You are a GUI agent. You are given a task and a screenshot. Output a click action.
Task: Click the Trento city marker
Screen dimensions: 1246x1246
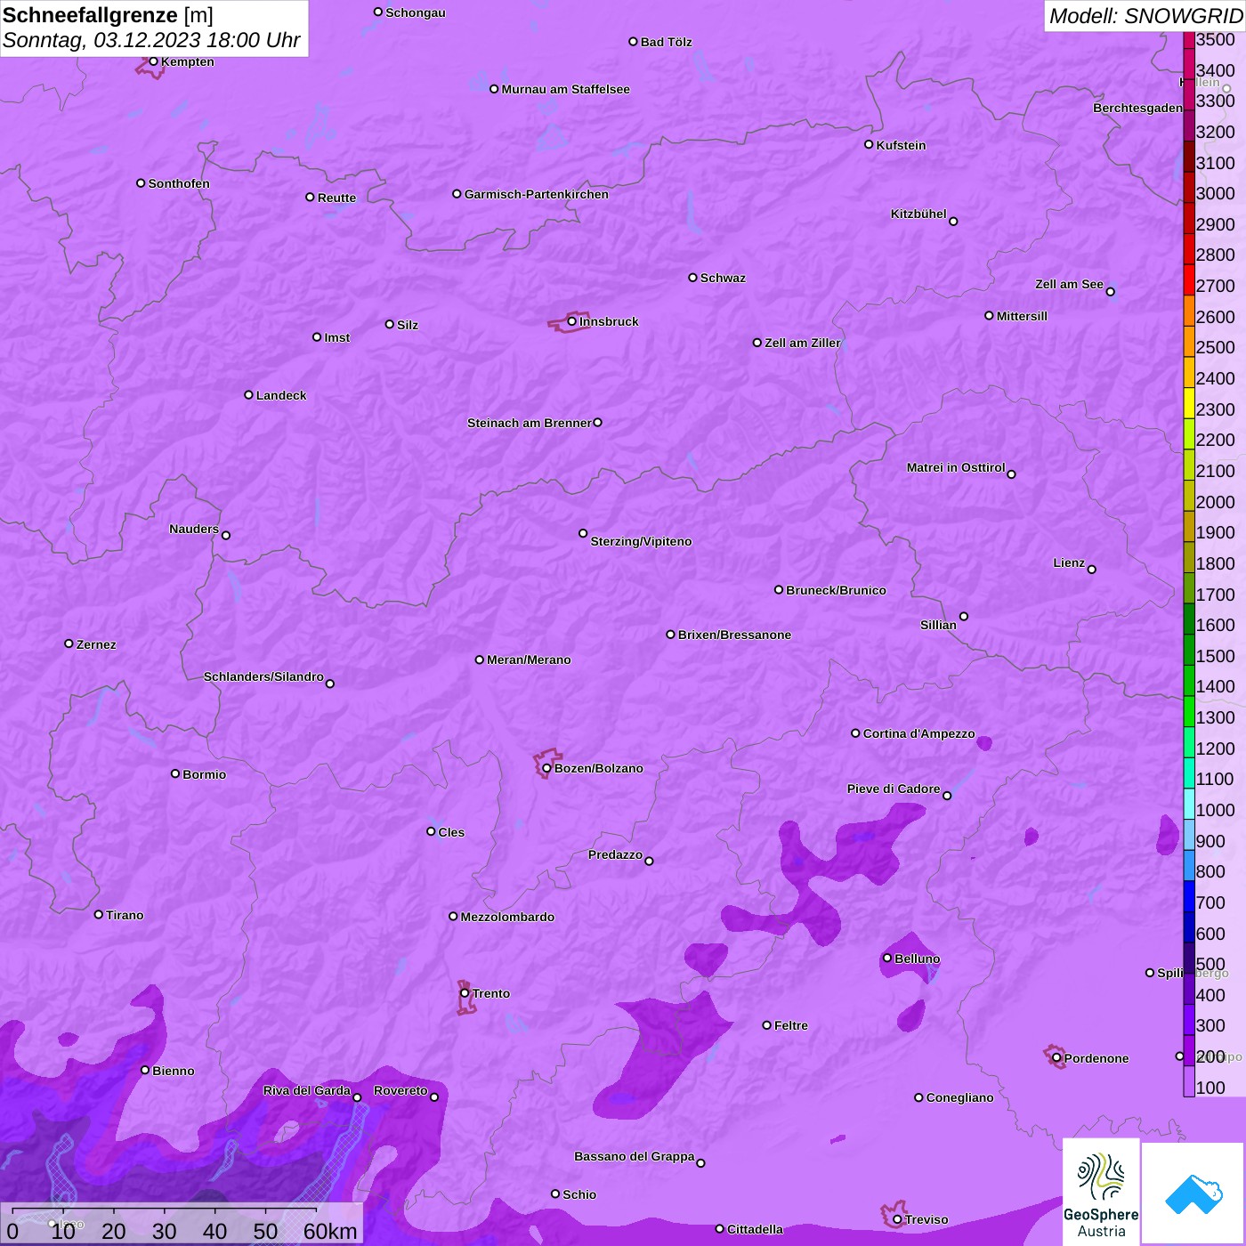(465, 993)
